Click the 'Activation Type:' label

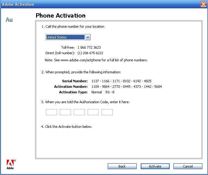point(73,92)
